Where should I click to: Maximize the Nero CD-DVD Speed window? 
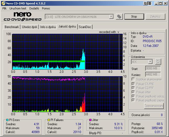(x=161, y=3)
